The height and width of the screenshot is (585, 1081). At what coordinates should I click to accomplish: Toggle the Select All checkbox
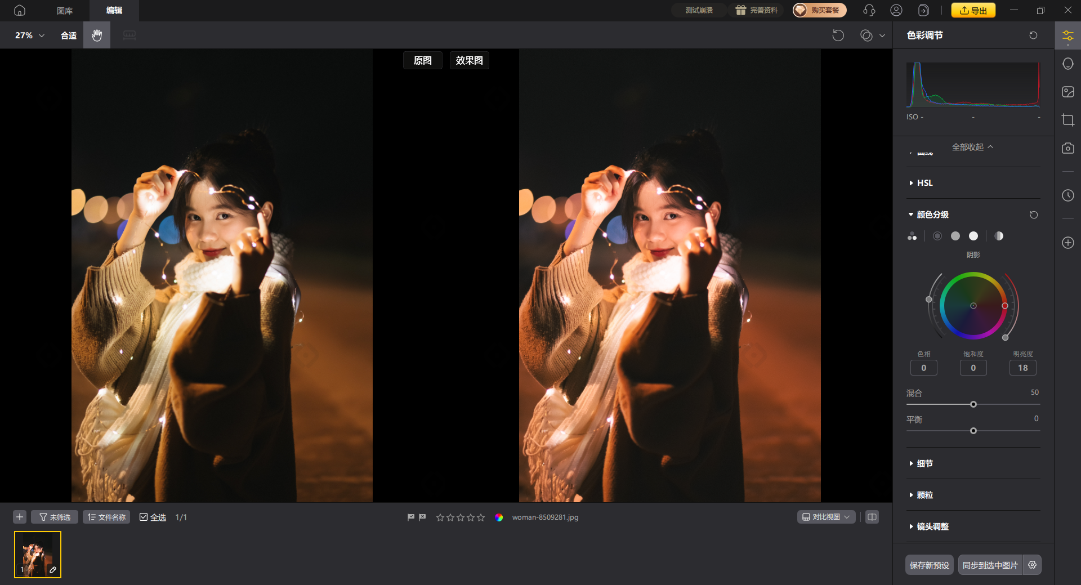pyautogui.click(x=144, y=517)
